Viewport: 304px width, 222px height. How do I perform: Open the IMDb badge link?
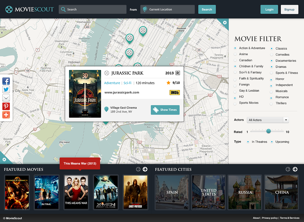click(174, 93)
